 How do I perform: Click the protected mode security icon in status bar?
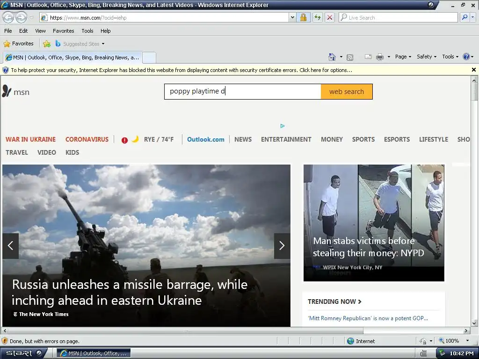pos(423,341)
